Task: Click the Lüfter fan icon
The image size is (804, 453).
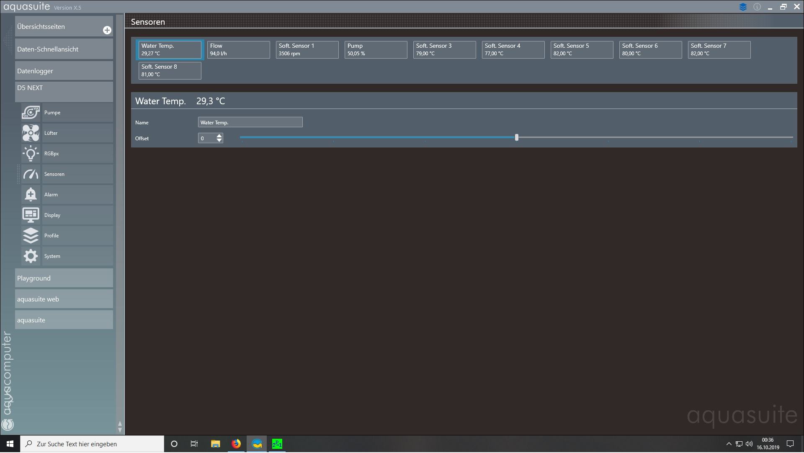Action: (x=31, y=133)
